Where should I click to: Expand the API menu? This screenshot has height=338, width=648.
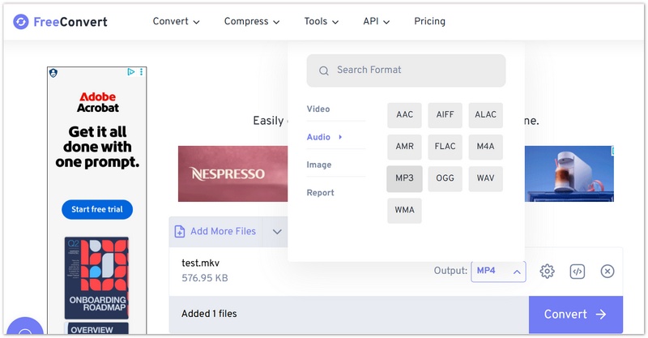376,22
